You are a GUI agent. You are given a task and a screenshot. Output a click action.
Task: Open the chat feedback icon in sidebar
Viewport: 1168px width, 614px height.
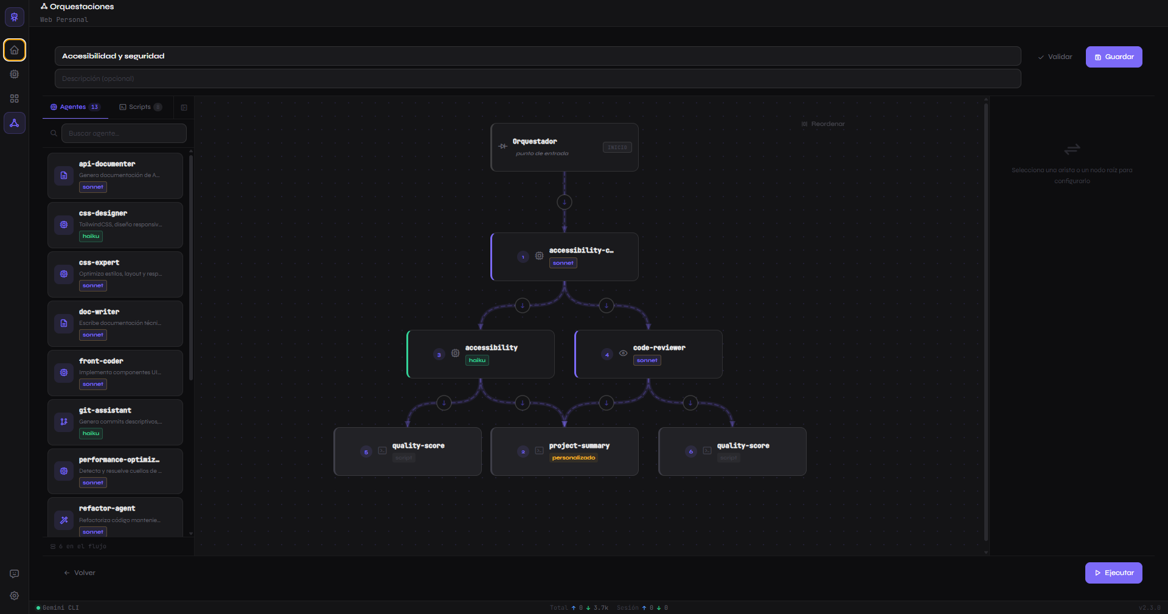(x=15, y=574)
